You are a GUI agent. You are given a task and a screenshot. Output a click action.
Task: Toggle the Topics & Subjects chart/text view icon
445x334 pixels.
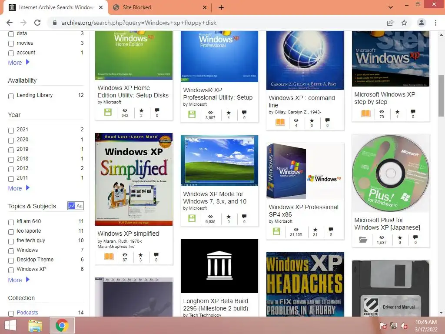coord(76,206)
